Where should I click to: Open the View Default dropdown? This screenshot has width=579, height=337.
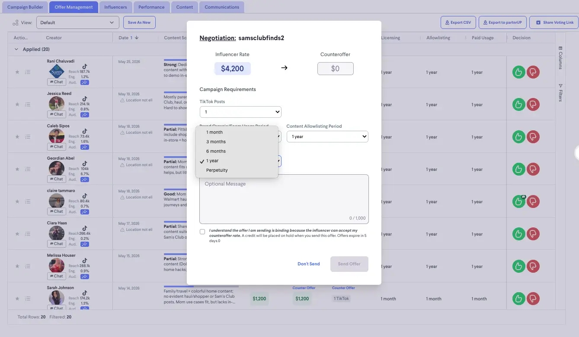click(x=78, y=22)
